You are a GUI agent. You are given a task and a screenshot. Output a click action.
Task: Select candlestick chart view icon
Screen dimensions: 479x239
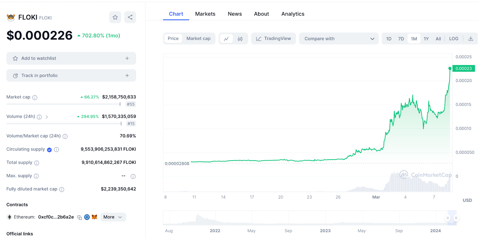(x=240, y=39)
